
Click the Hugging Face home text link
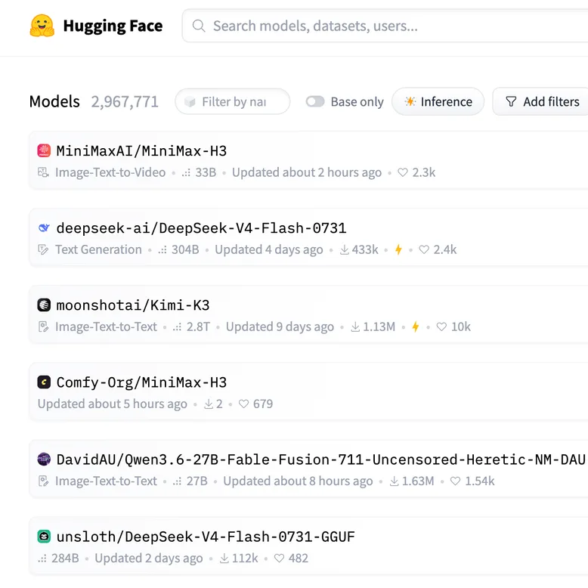(113, 26)
